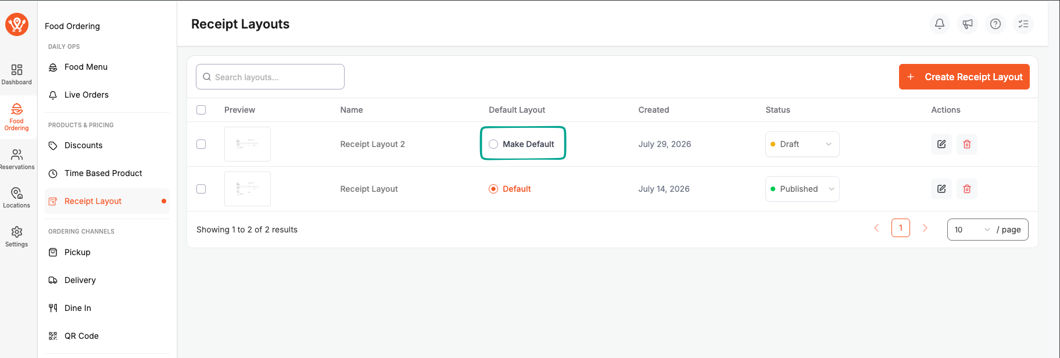Screen dimensions: 1060x358
Task: Open preview thumbnail of July 14 layout
Action: tap(248, 189)
